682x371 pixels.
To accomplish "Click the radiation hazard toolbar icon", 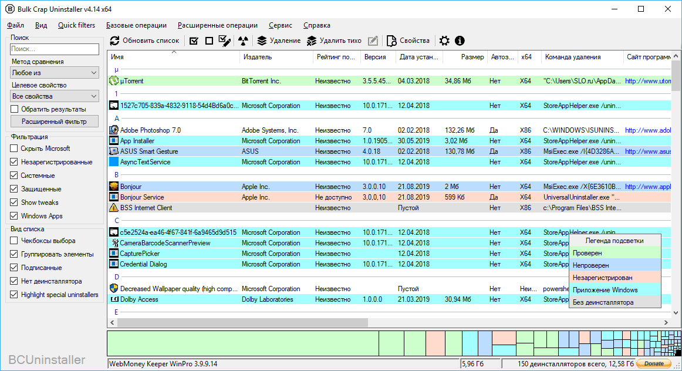I will pyautogui.click(x=243, y=41).
